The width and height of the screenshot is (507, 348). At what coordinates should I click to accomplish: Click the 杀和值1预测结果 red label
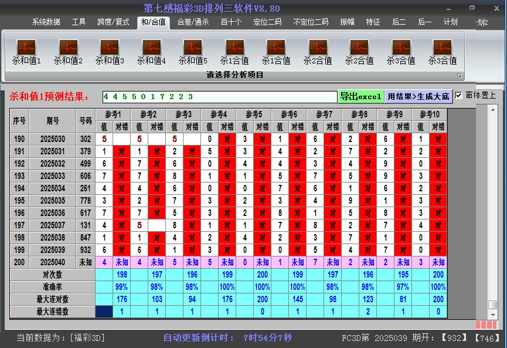49,96
